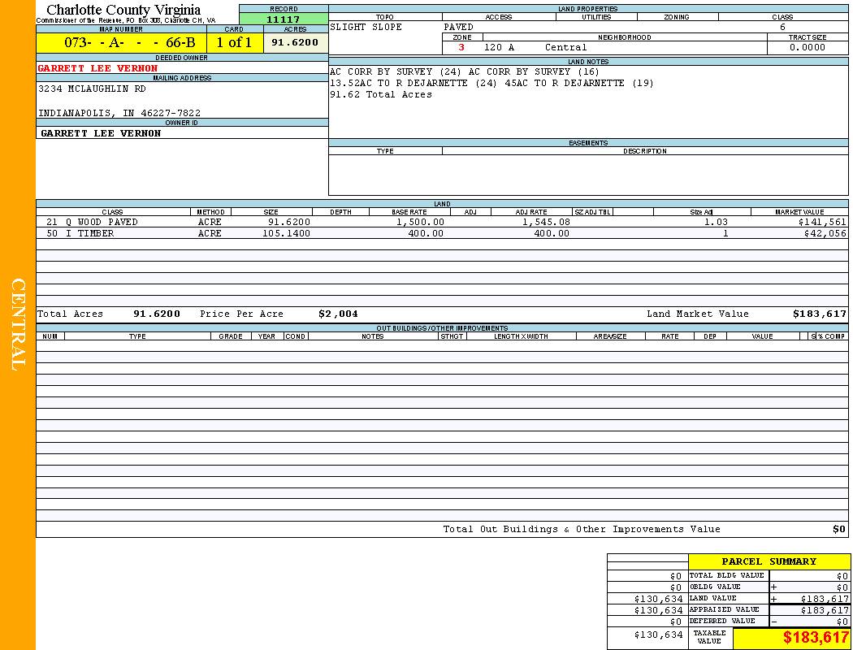The width and height of the screenshot is (853, 650).
Task: Select the SLIGHT SLOPE topo value
Action: [366, 27]
